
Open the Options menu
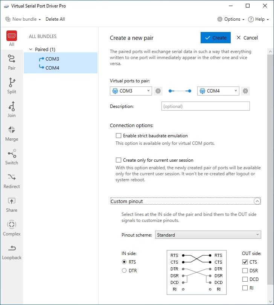pos(231,19)
